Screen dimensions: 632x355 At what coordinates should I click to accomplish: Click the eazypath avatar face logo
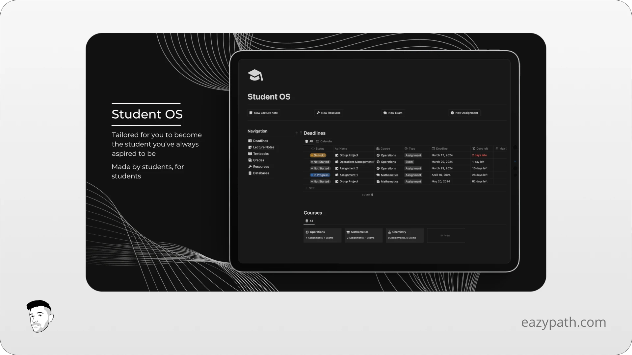coord(40,316)
